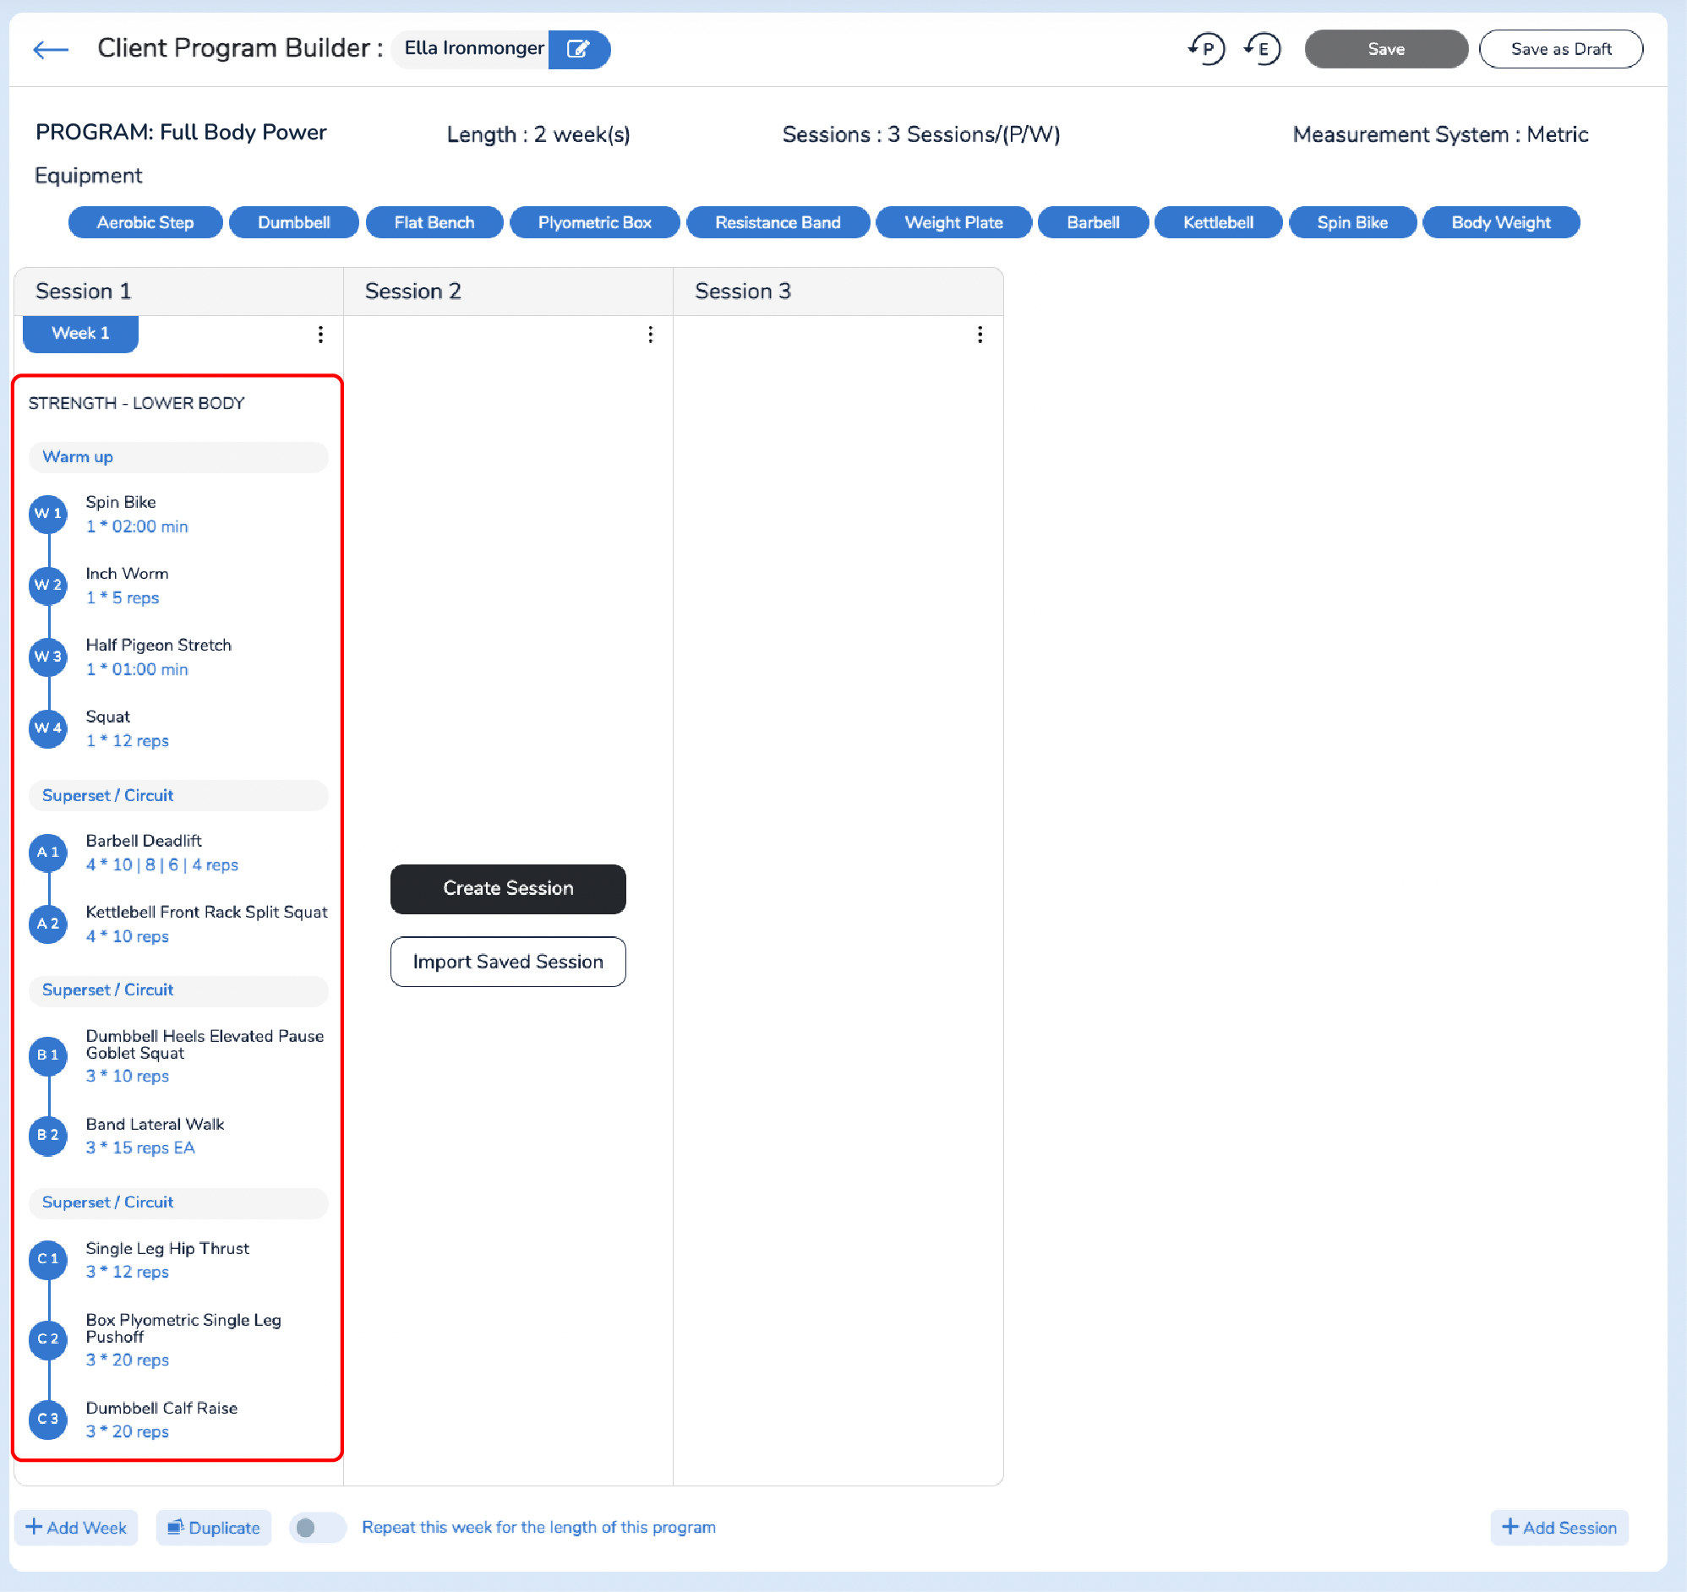1687x1592 pixels.
Task: Click the 'Single Leg Hip Thrust' exercise name
Action: click(168, 1249)
